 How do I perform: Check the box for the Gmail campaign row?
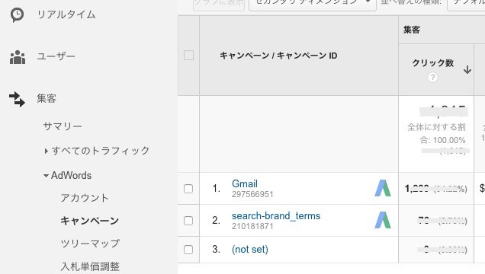click(x=188, y=189)
